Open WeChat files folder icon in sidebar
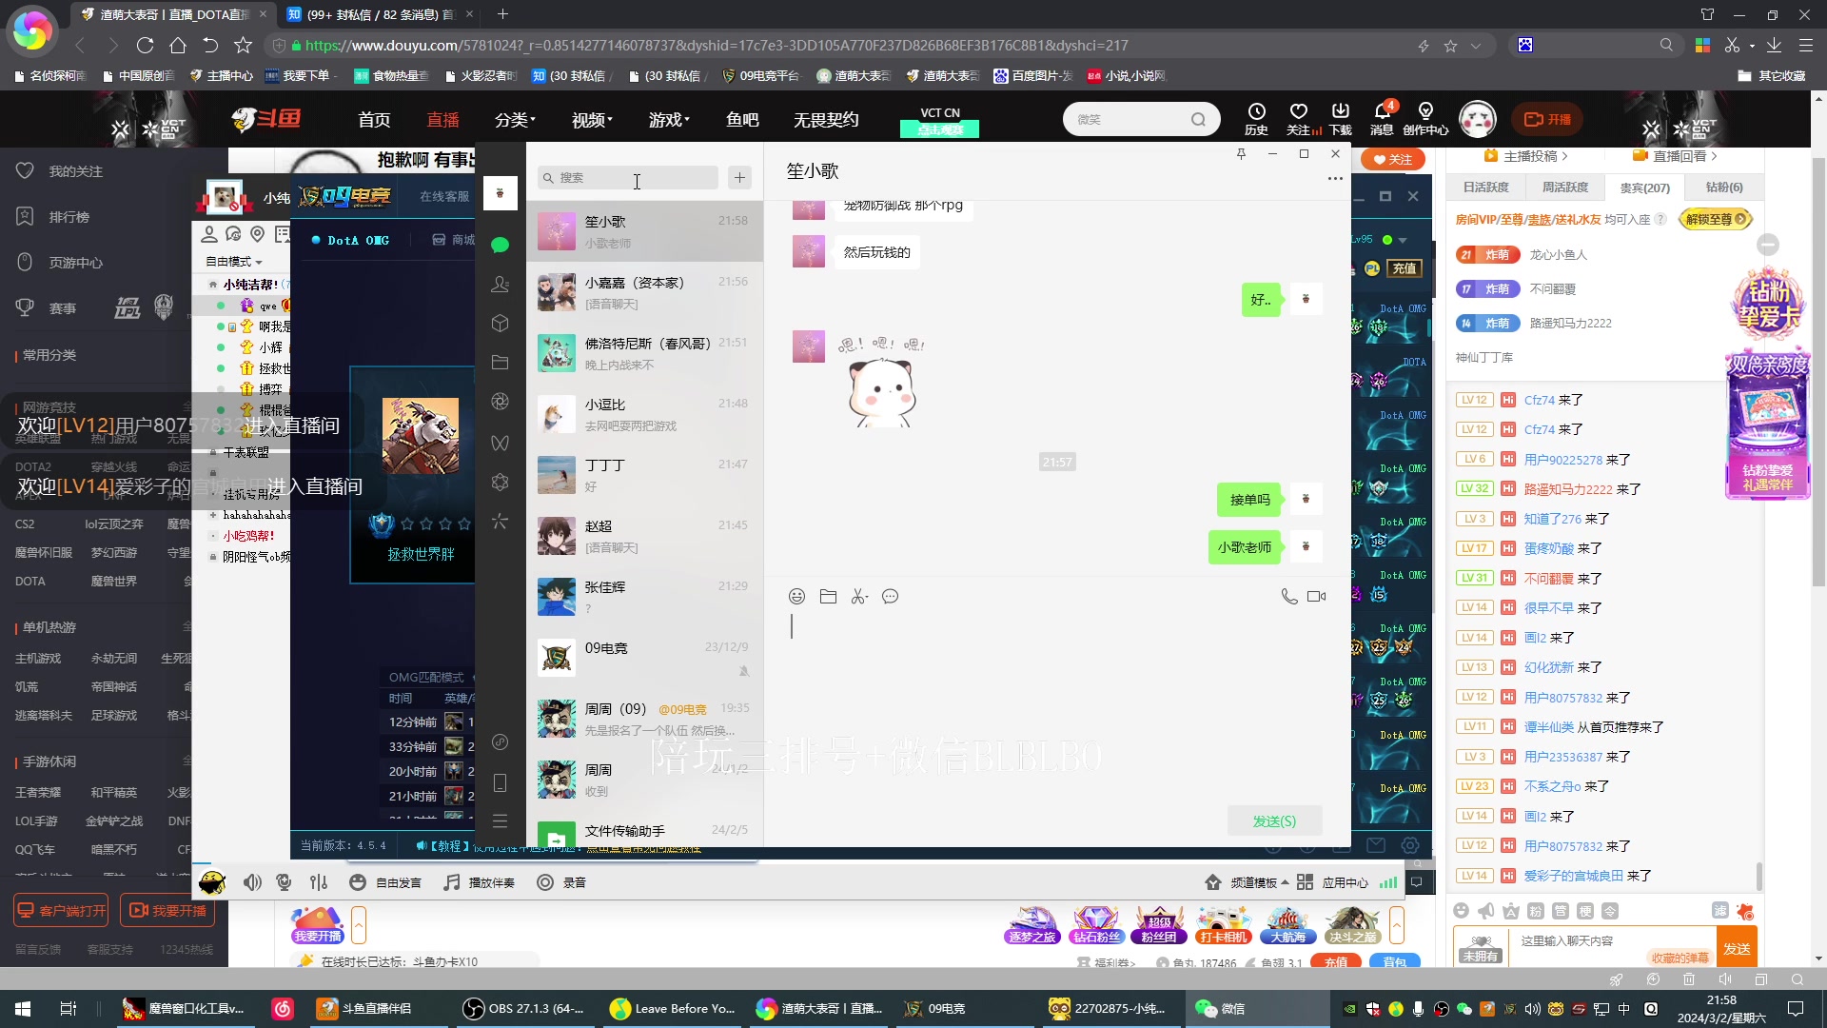This screenshot has width=1827, height=1028. tap(500, 363)
